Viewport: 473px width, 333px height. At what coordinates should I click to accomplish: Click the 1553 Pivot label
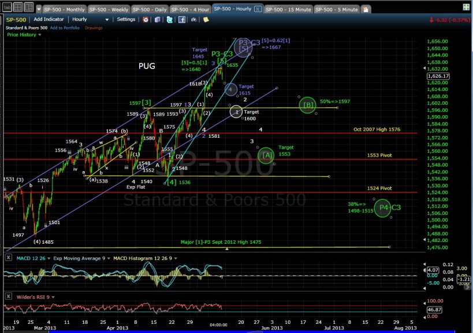[x=379, y=155]
